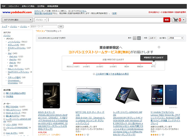Viewport: 187px width, 140px height.
Task: Open order inquiry 注文照会 nav item
Action: tap(41, 6)
